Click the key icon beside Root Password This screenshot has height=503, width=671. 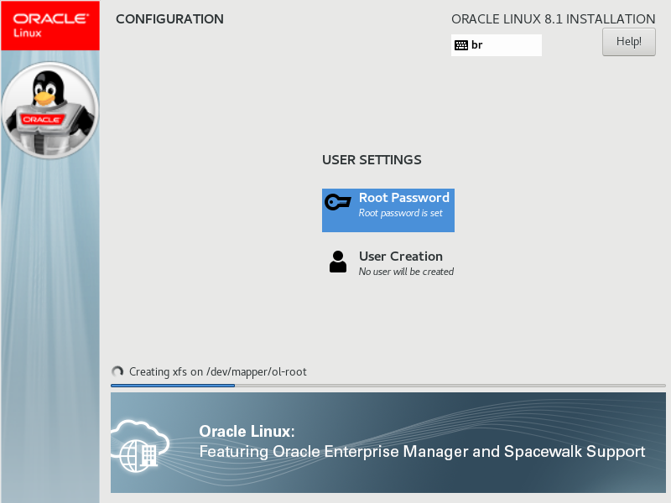tap(338, 202)
